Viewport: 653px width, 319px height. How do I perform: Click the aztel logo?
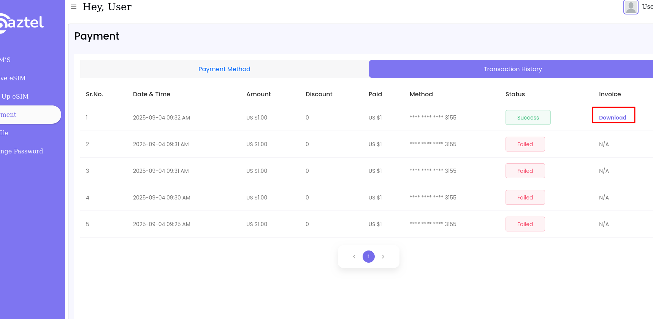click(22, 23)
